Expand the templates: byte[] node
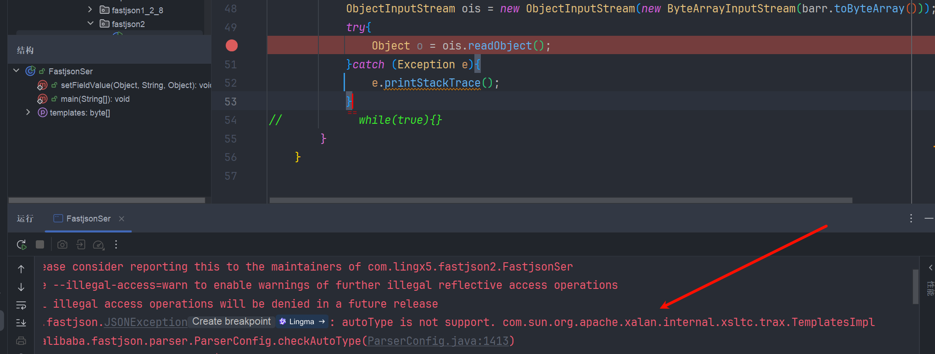 click(28, 112)
